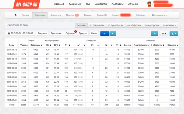Open the date range picker 2017-06-01 - 2017-06-12
The height and width of the screenshot is (114, 184).
click(x=20, y=33)
